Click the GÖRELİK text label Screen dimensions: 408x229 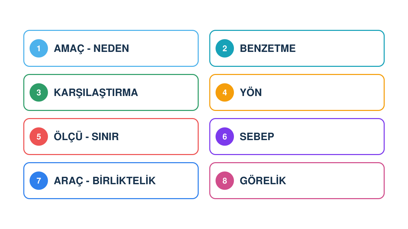tap(263, 180)
